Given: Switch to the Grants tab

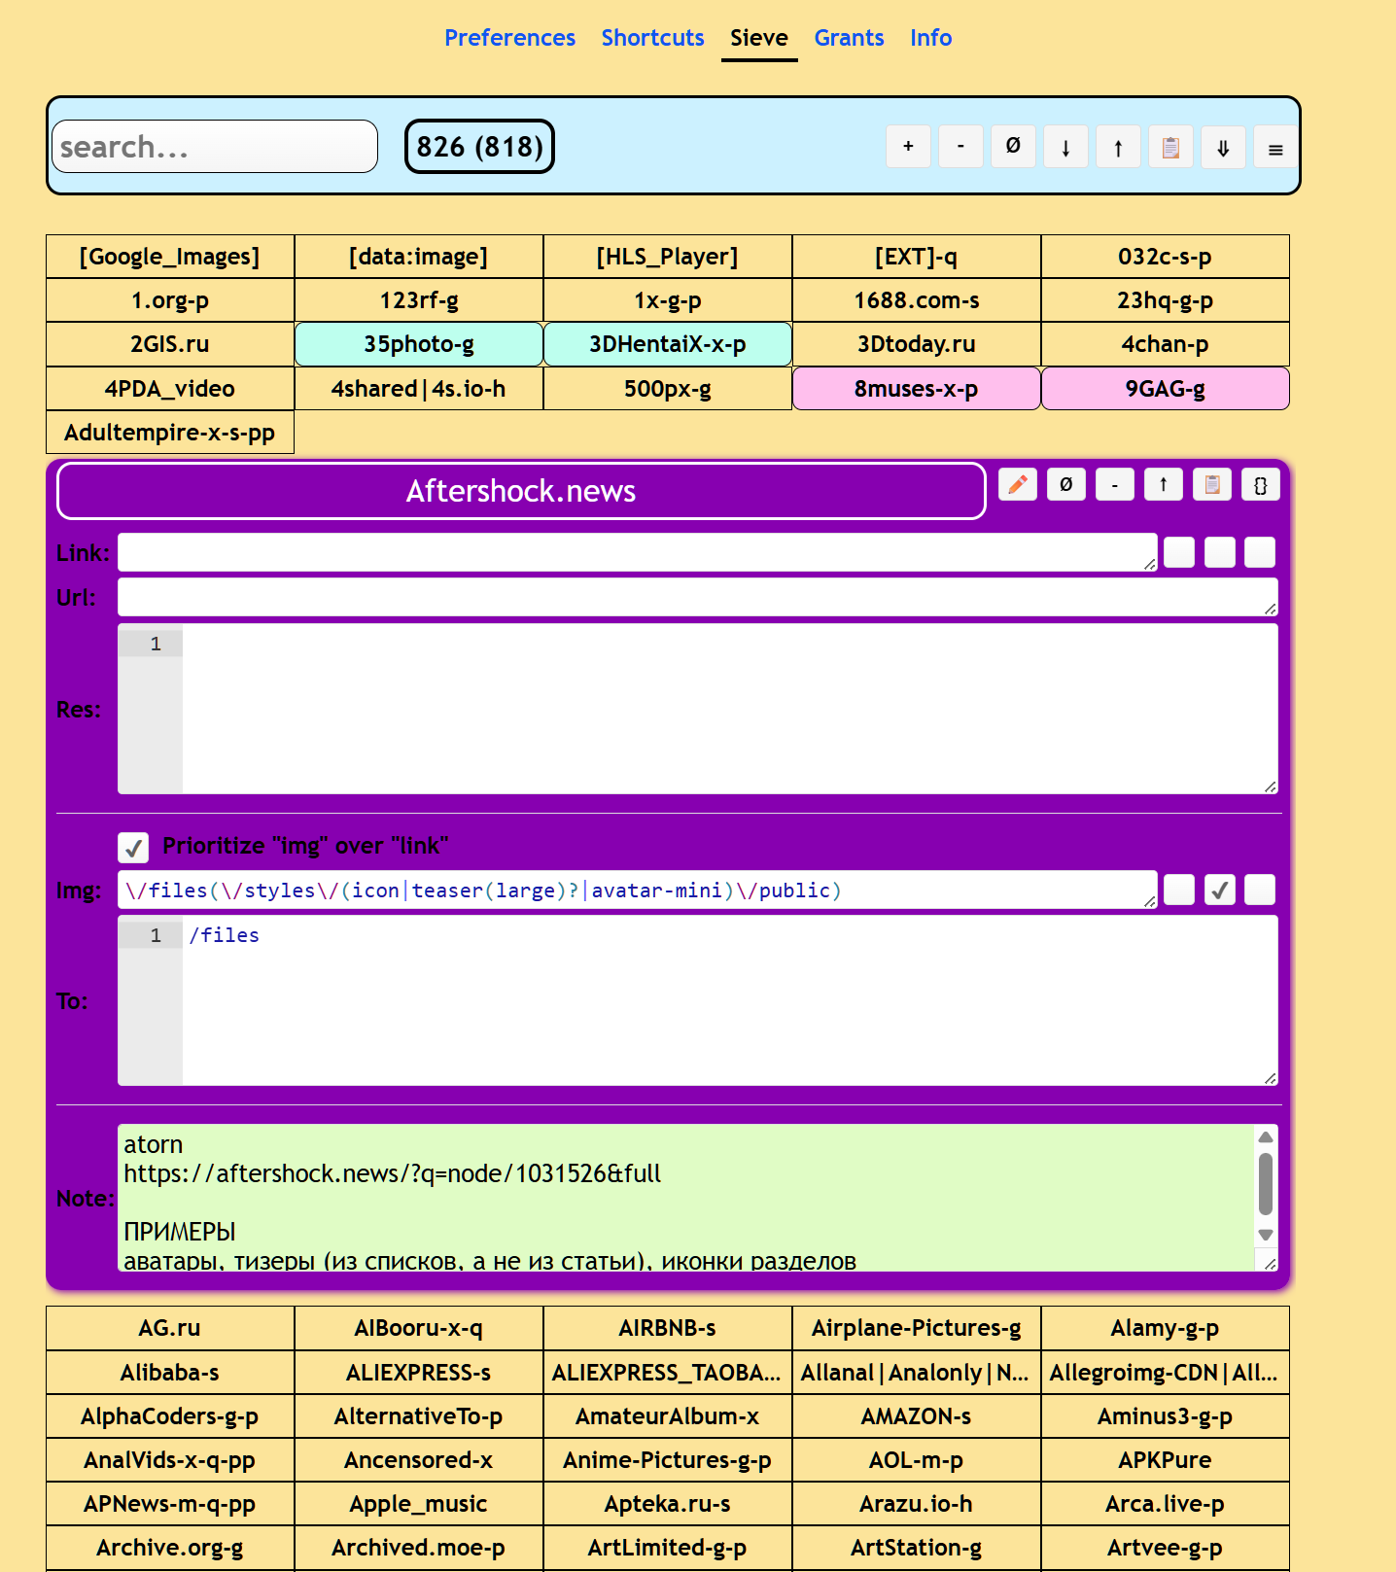Looking at the screenshot, I should [849, 38].
